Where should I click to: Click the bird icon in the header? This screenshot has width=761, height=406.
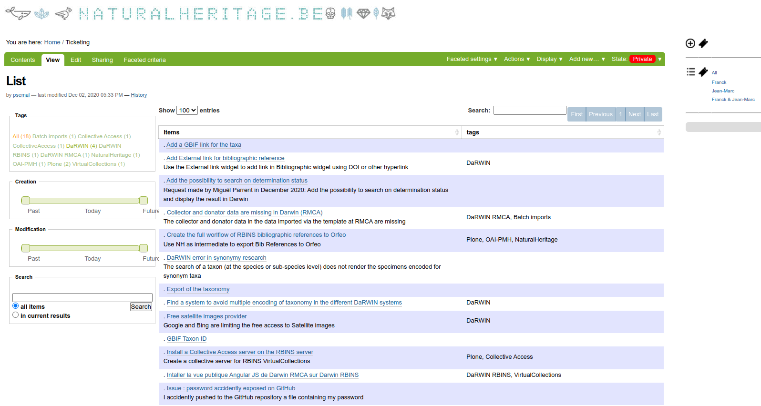pos(63,13)
